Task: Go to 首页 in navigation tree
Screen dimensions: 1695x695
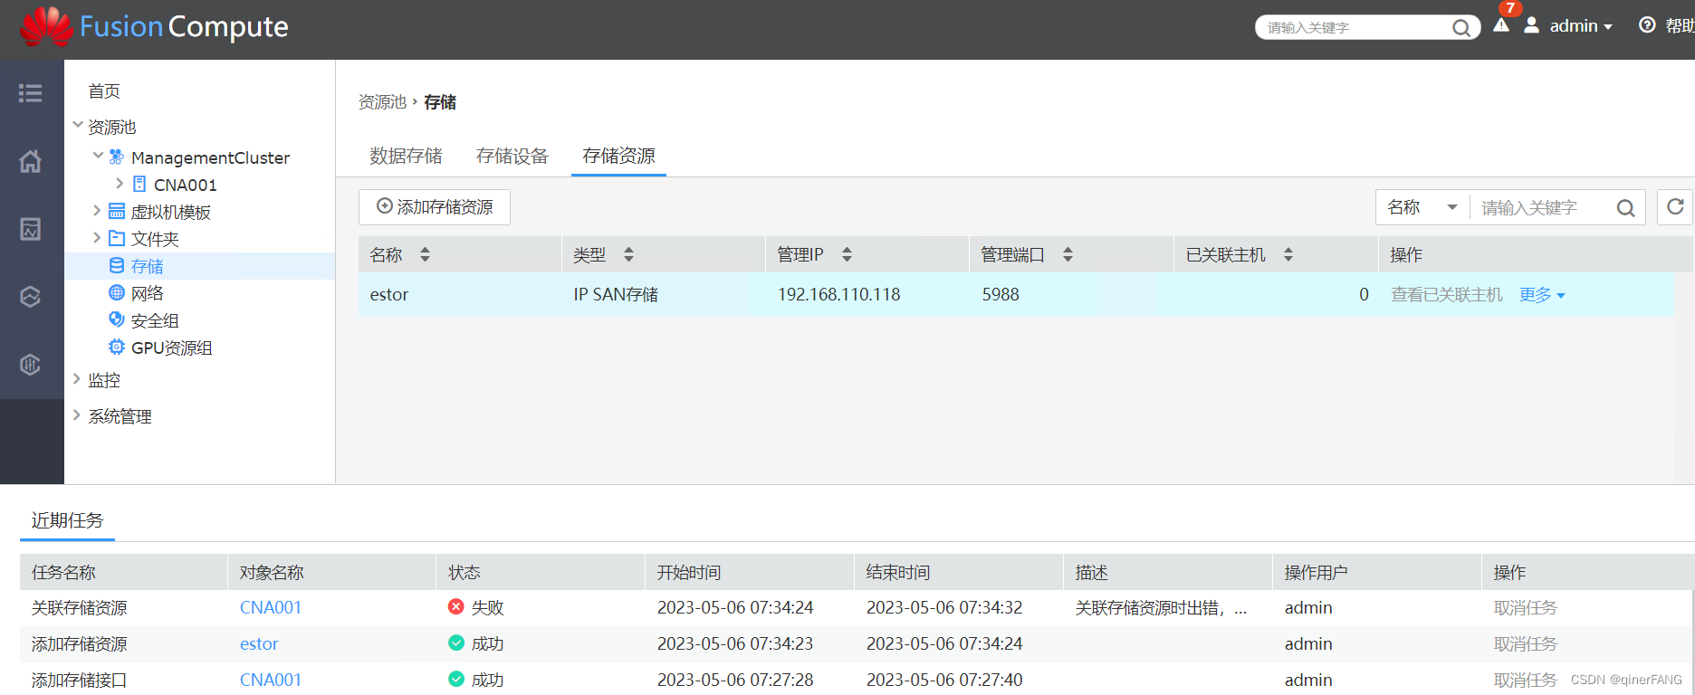Action: (x=104, y=91)
